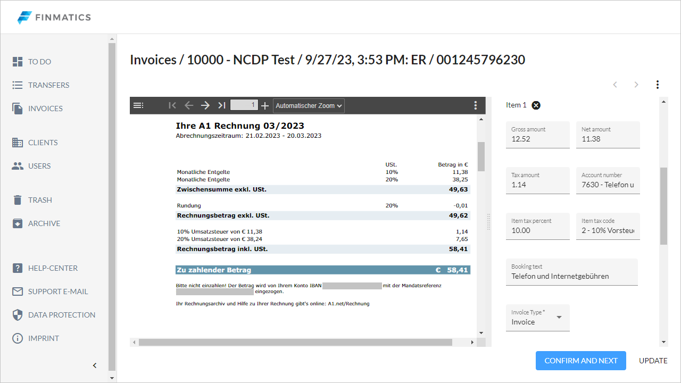Screen dimensions: 681x383
Task: Click the Booking text field
Action: pyautogui.click(x=571, y=276)
